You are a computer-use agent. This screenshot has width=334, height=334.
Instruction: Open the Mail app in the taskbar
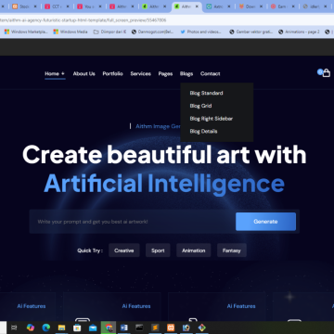pyautogui.click(x=93, y=328)
